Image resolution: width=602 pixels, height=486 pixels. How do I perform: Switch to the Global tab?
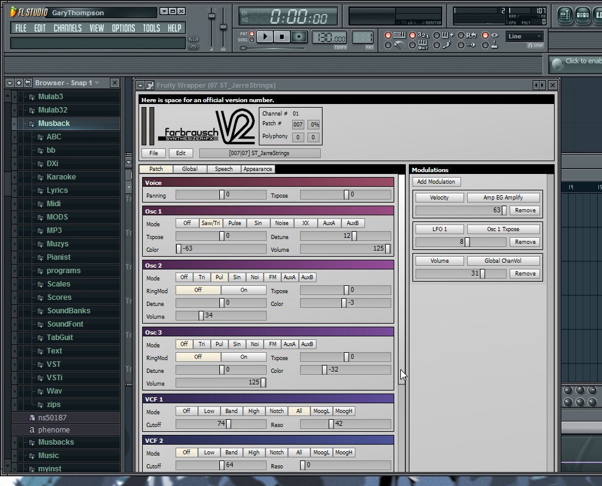pyautogui.click(x=190, y=169)
